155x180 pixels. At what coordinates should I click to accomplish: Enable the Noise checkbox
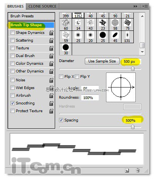point(12,80)
